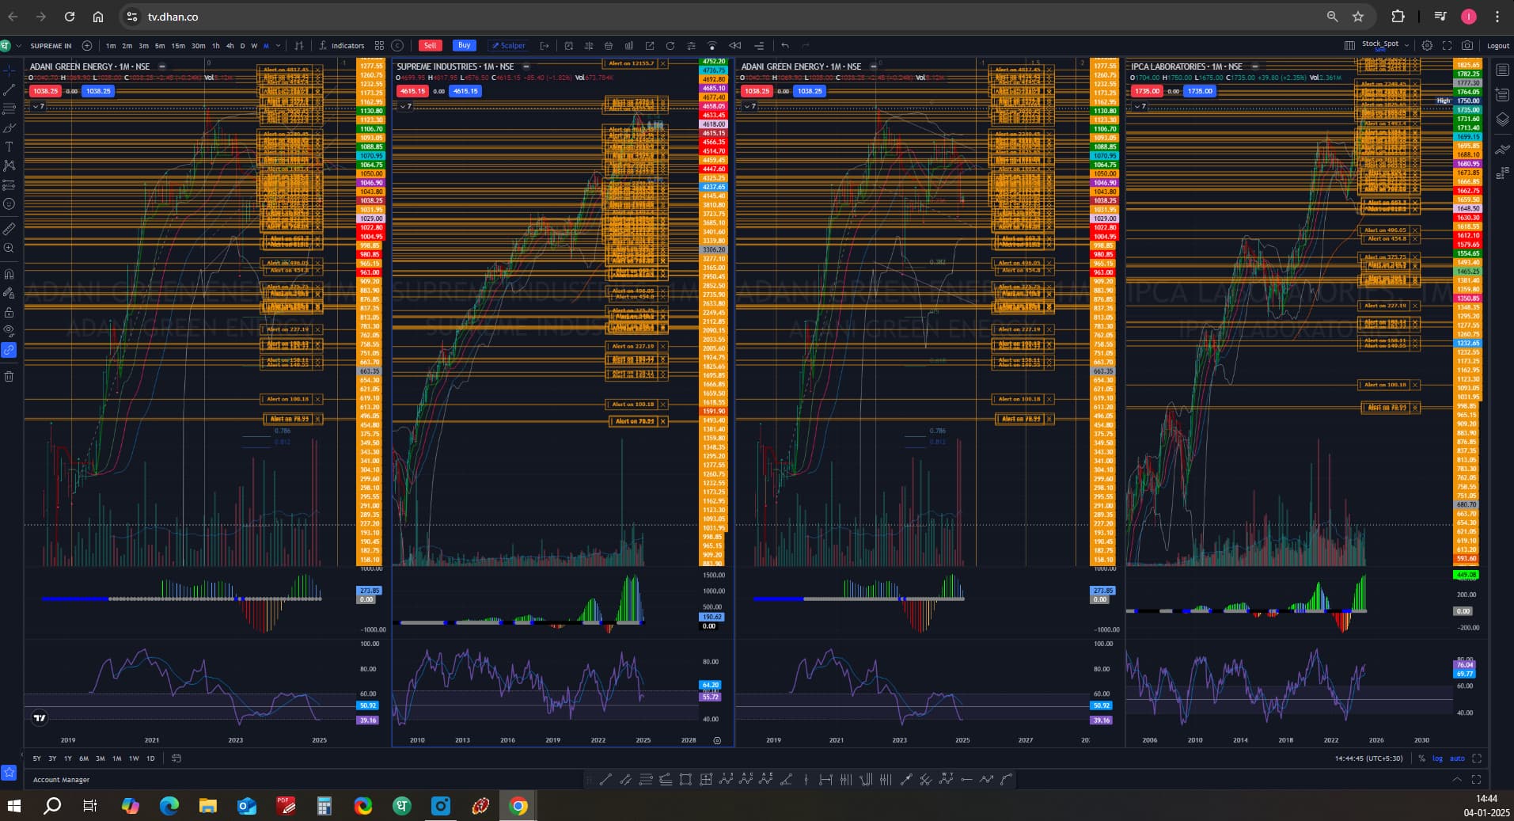Open Chrome from the Windows taskbar
The image size is (1514, 821).
point(518,806)
